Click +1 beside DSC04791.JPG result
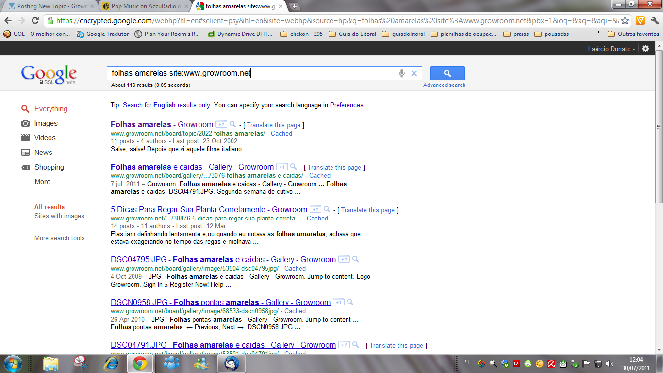This screenshot has width=663, height=373. pyautogui.click(x=344, y=345)
